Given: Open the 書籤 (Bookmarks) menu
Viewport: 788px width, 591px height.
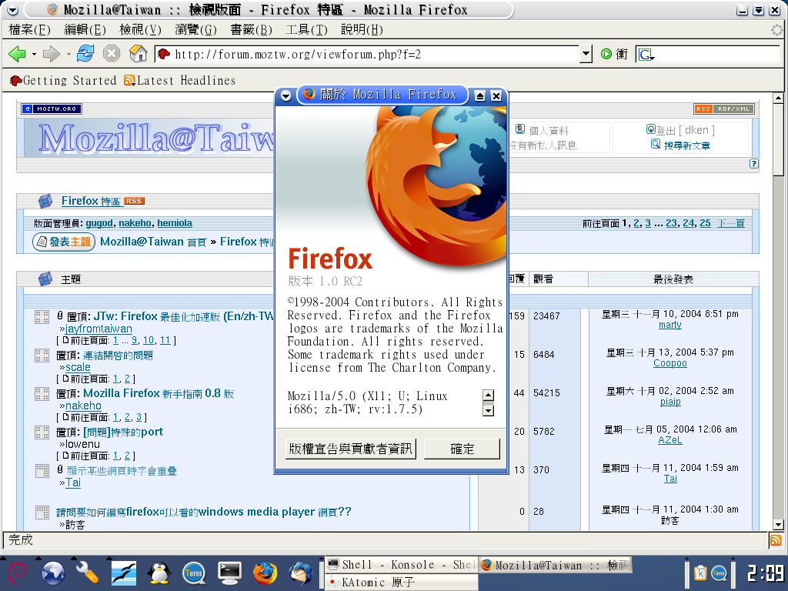Looking at the screenshot, I should [x=251, y=30].
